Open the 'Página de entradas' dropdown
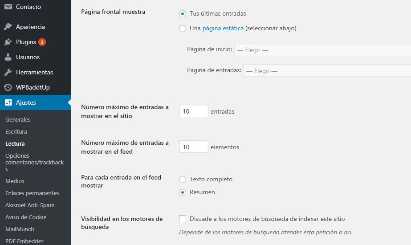411x245 pixels. 327,70
